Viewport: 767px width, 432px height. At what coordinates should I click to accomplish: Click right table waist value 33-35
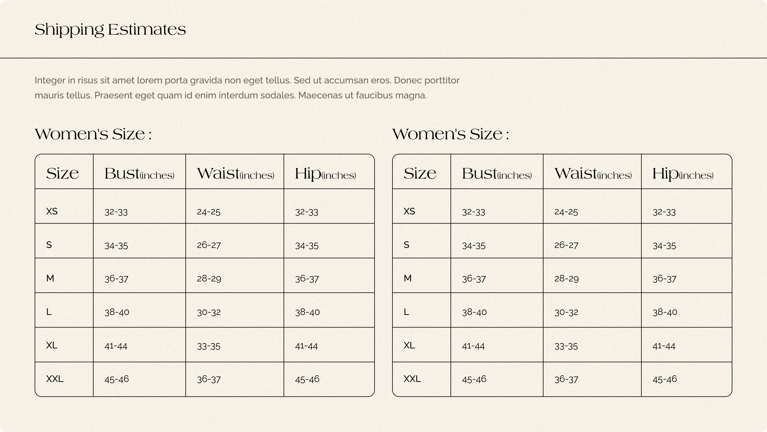(566, 346)
